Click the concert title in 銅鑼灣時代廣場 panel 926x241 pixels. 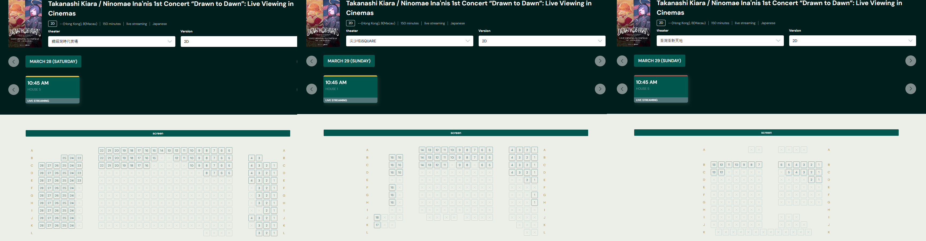(171, 9)
